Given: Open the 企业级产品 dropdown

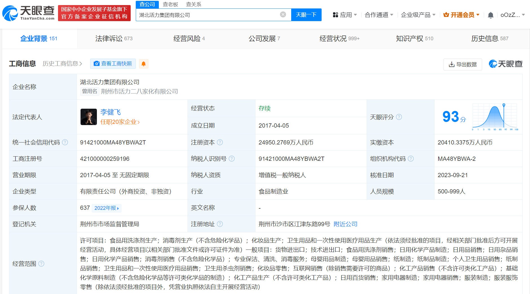Looking at the screenshot, I should point(418,15).
